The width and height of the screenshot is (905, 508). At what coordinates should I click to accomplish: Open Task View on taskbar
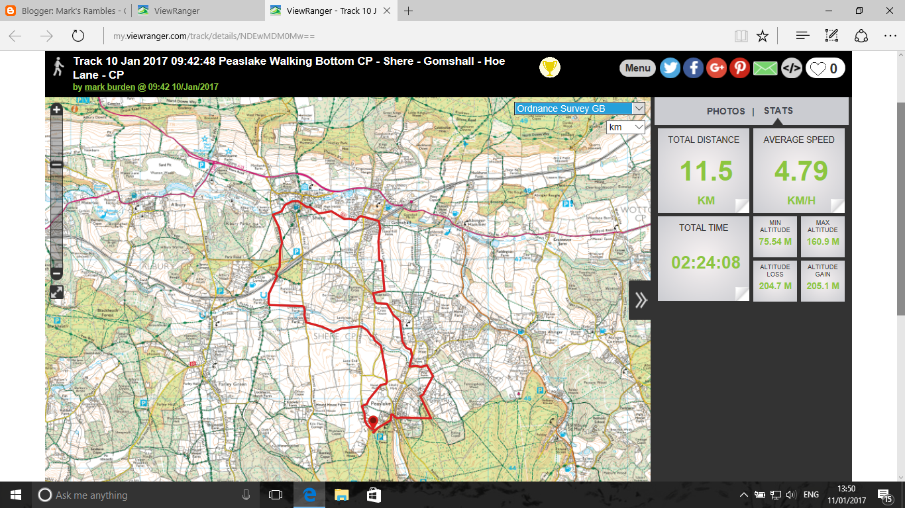[276, 495]
